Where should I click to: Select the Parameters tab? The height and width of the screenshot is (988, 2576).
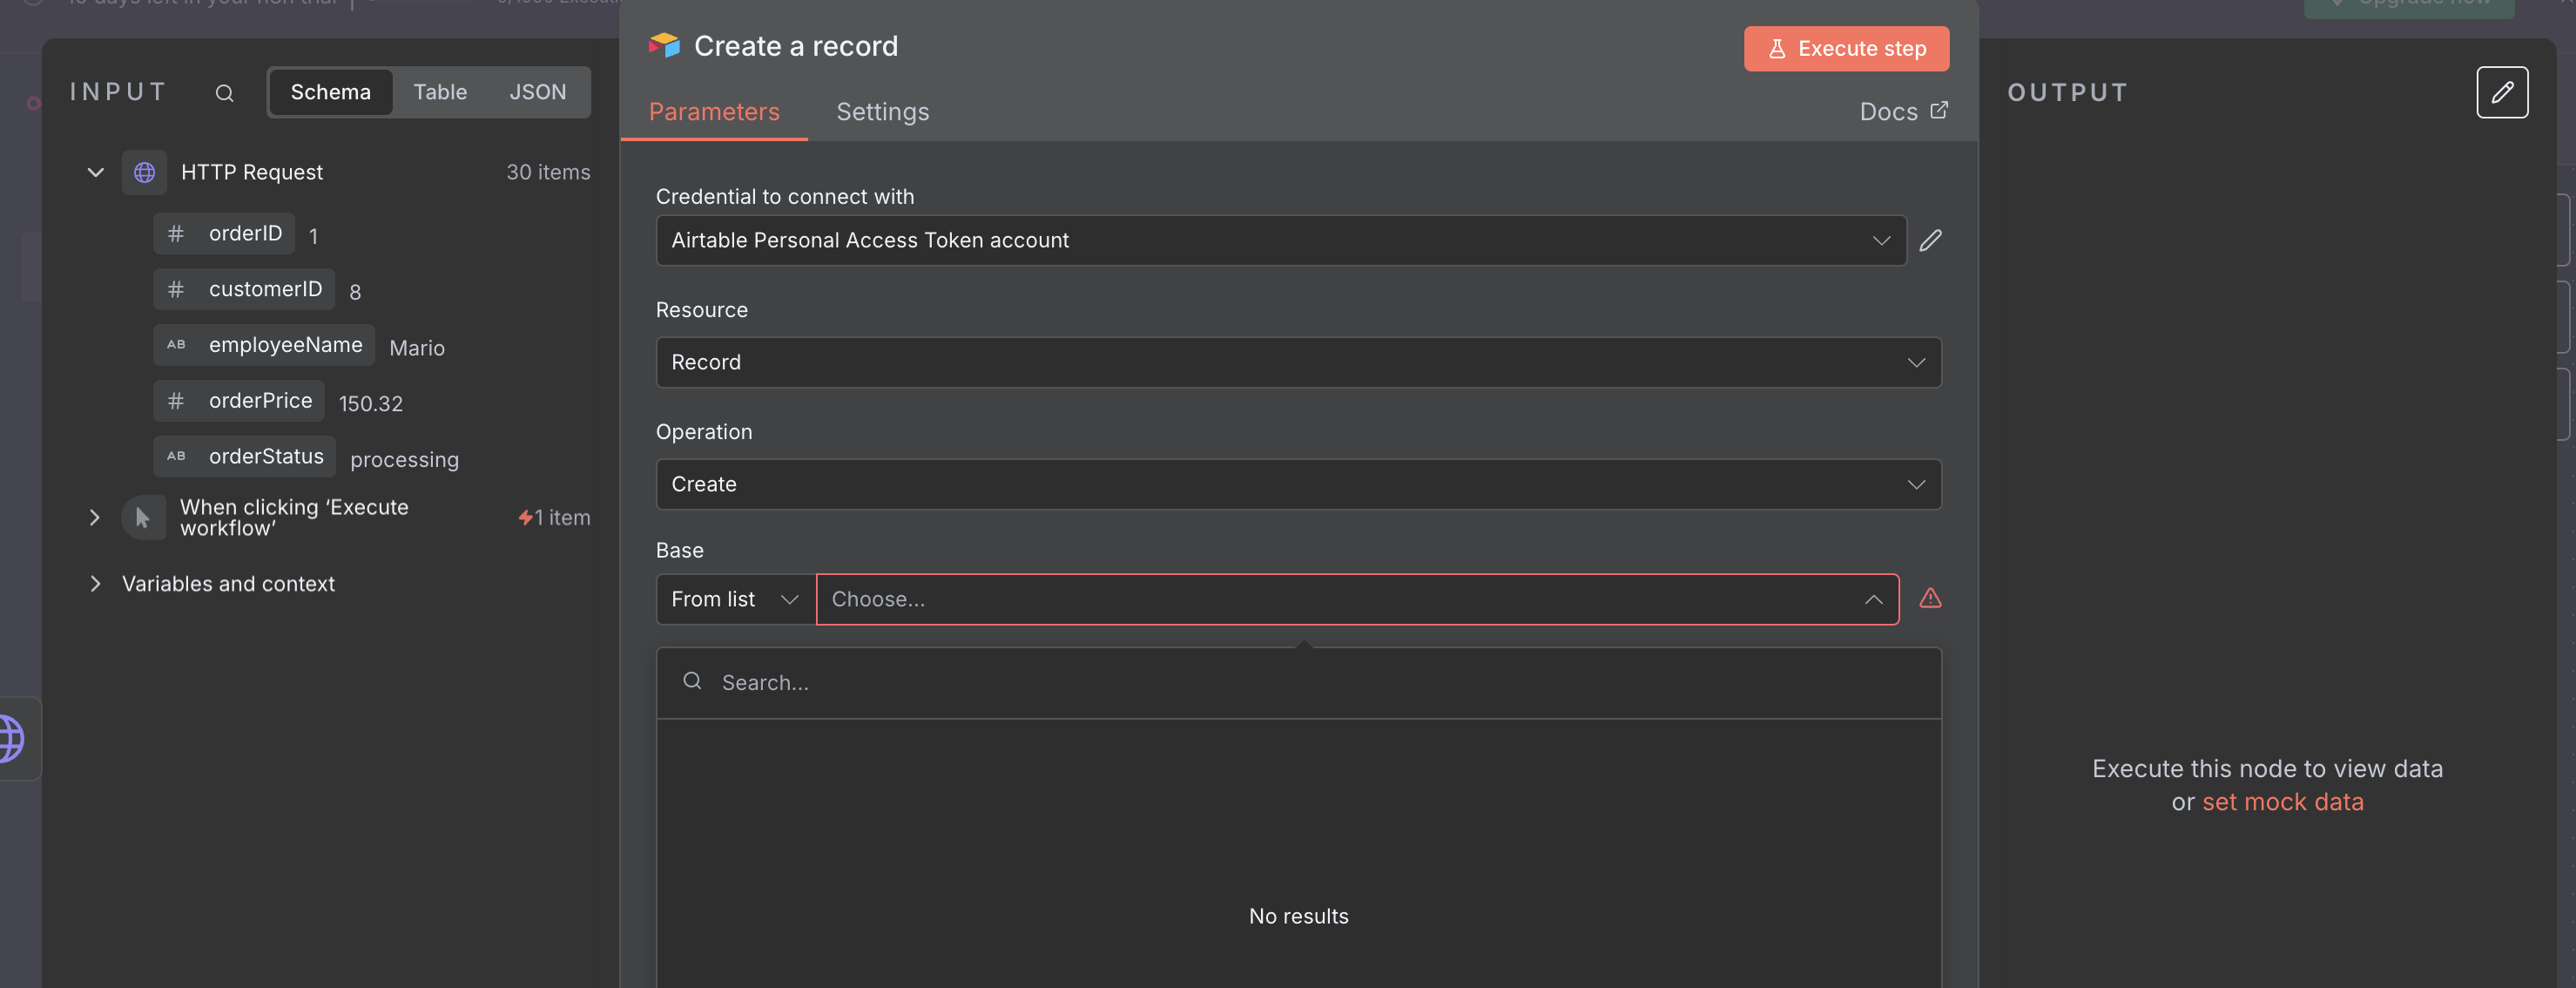pyautogui.click(x=713, y=111)
